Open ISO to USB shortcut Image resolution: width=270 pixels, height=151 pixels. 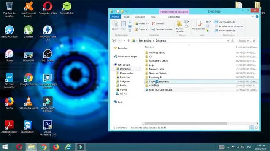coord(28,56)
